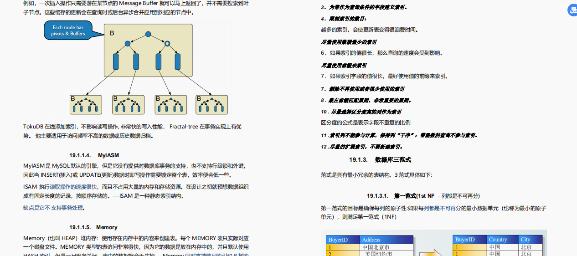Click the line '10. 尽量选择区分度高的列作为索引'

click(361, 112)
